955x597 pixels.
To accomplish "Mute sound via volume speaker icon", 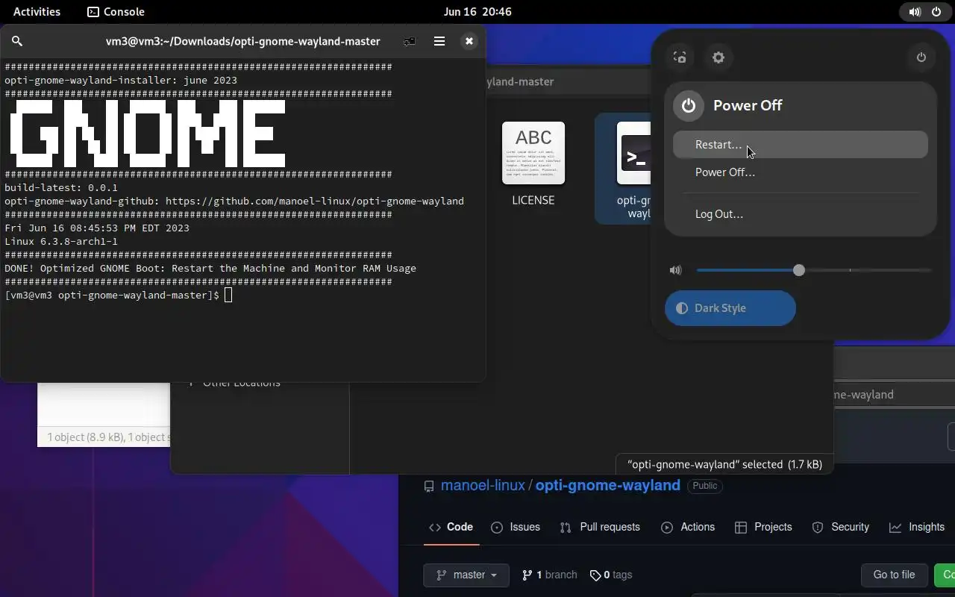I will point(676,270).
